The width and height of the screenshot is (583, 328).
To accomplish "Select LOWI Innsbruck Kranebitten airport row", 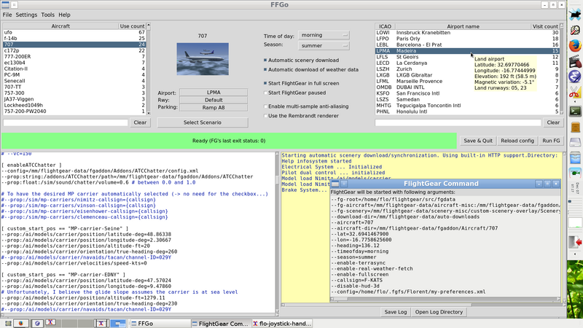I will pyautogui.click(x=467, y=33).
